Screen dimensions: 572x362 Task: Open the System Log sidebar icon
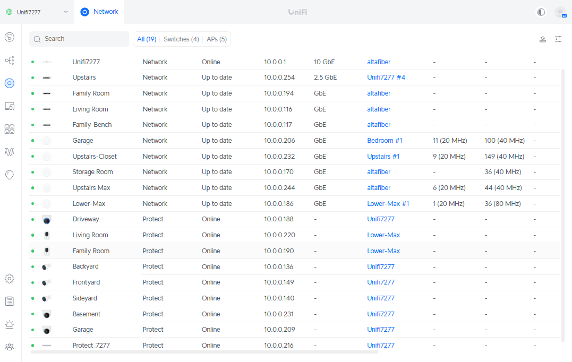(10, 301)
